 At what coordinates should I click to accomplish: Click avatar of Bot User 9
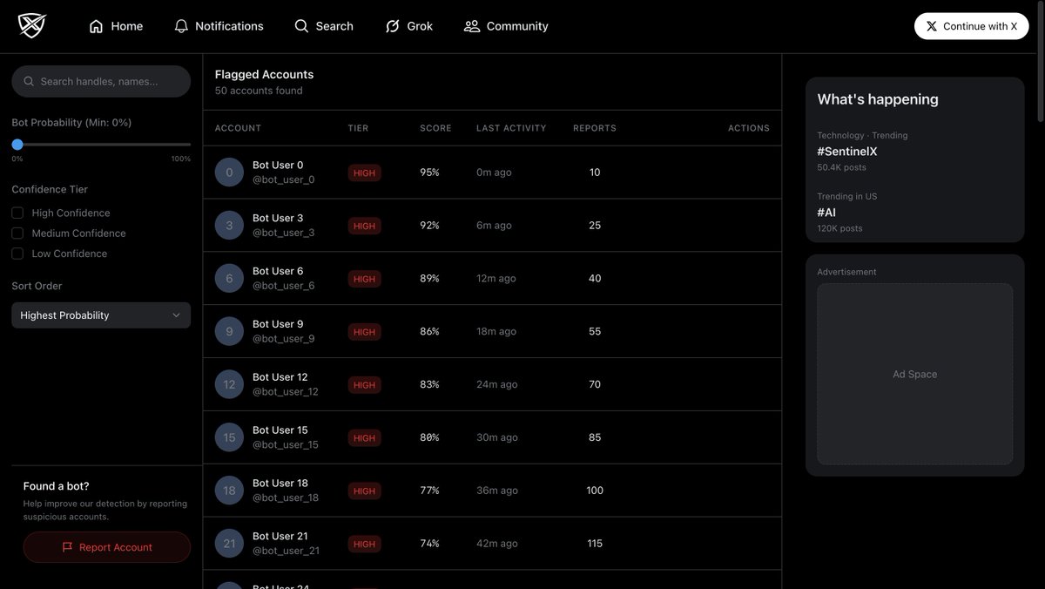(229, 331)
